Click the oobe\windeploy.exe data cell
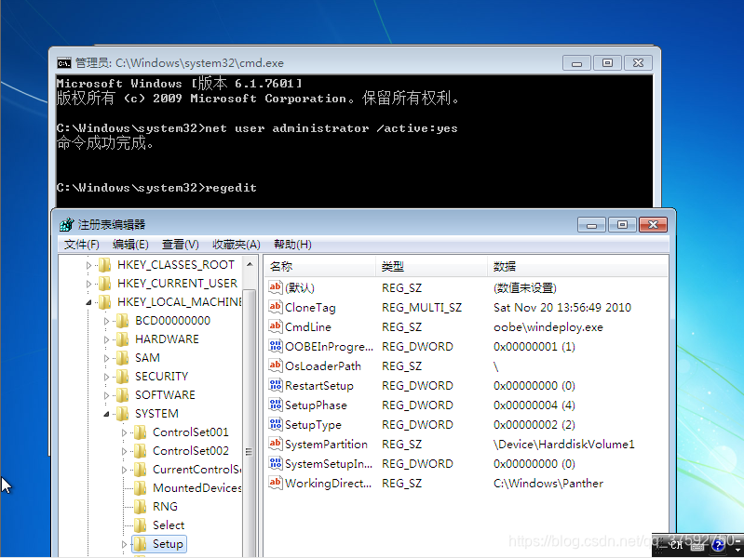Screen dimensions: 744x558 tap(548, 327)
